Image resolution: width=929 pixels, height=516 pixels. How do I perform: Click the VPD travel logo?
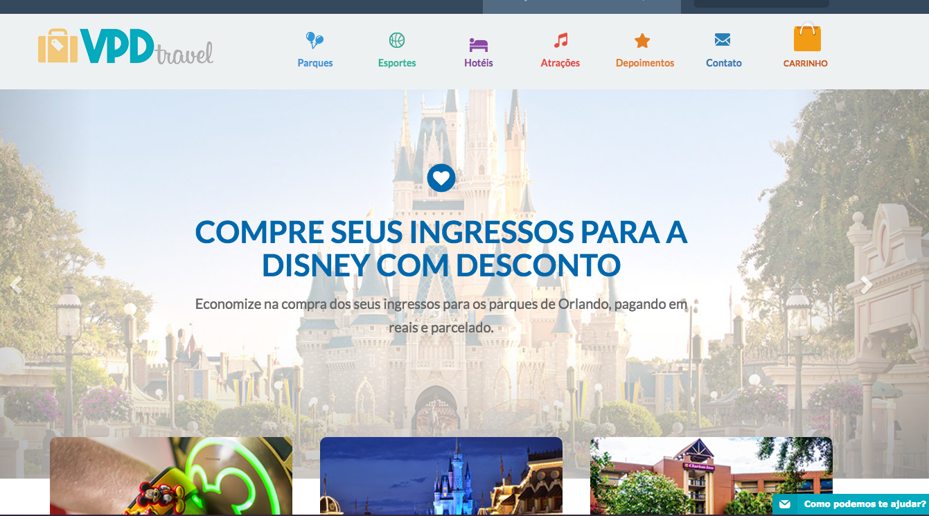pyautogui.click(x=125, y=46)
